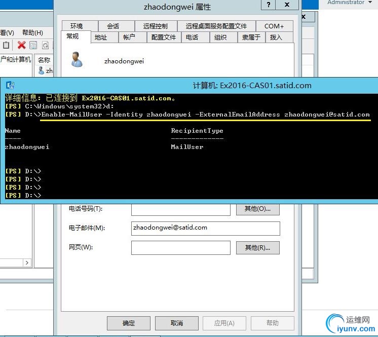Open the 远程桌面服务配置文件 tab

(x=216, y=26)
